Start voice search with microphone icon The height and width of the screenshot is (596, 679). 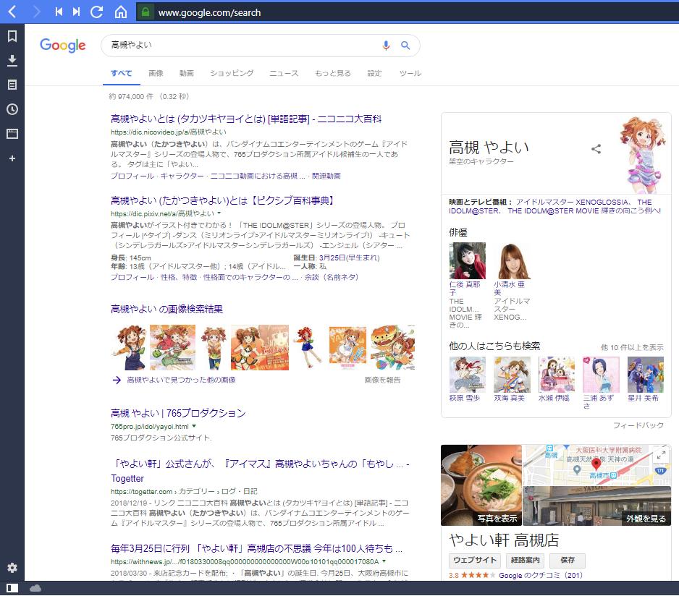(386, 46)
